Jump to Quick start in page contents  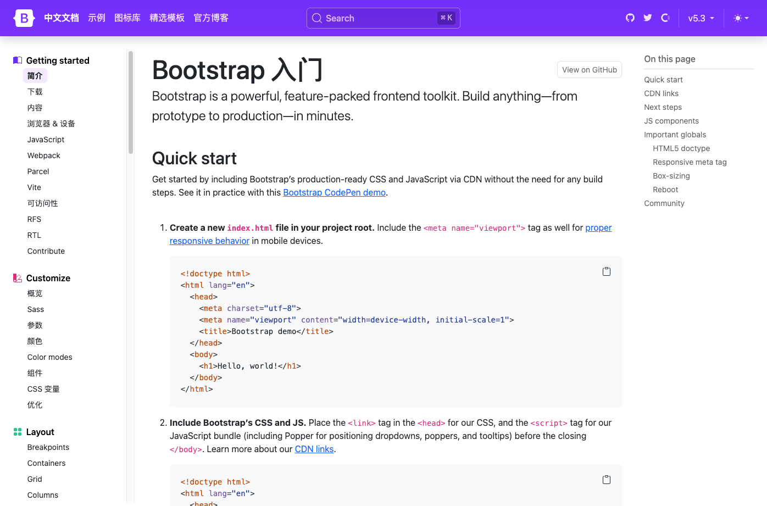coord(663,80)
